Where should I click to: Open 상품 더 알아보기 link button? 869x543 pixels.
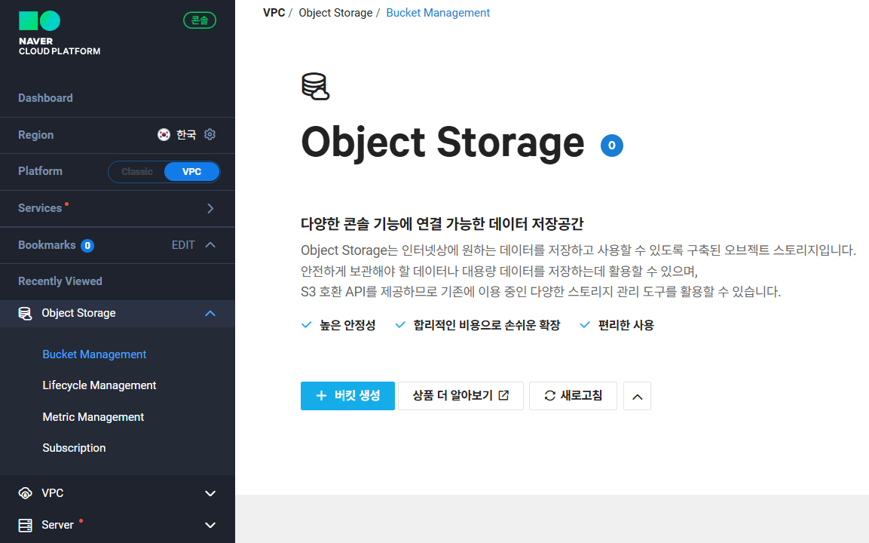click(461, 396)
